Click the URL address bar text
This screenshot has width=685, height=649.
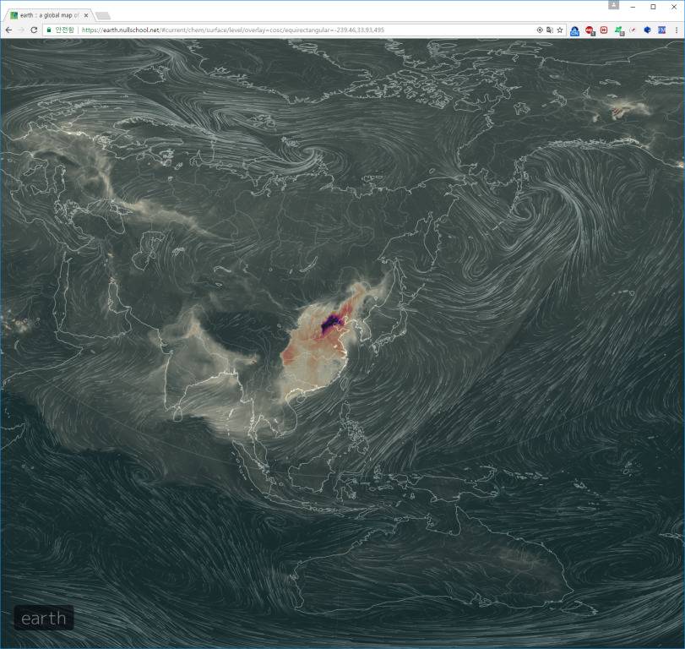point(253,30)
